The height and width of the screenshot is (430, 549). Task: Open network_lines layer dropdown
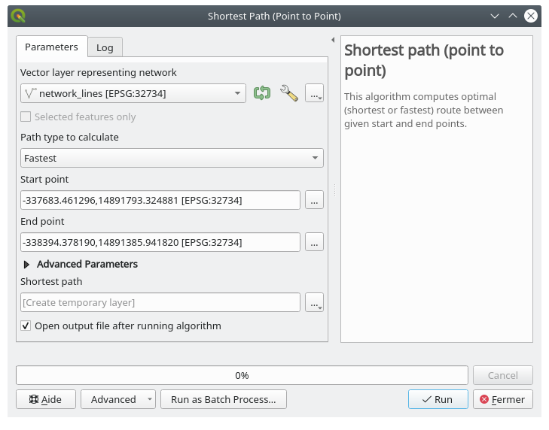tap(133, 93)
